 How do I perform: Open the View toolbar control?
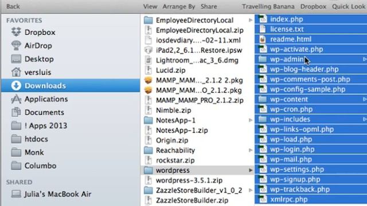click(150, 6)
